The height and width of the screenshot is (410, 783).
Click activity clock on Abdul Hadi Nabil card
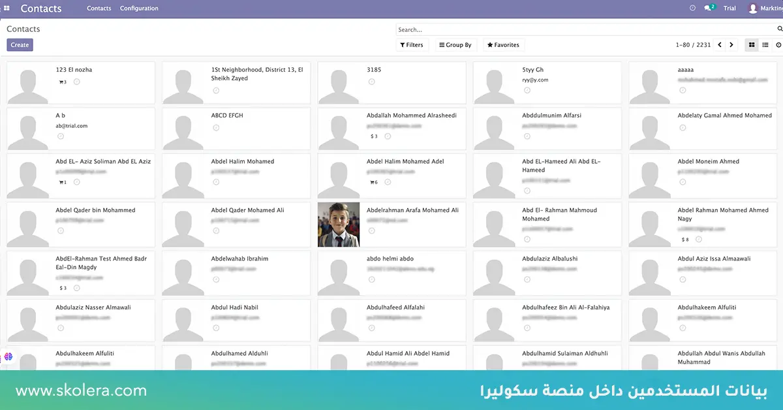216,328
